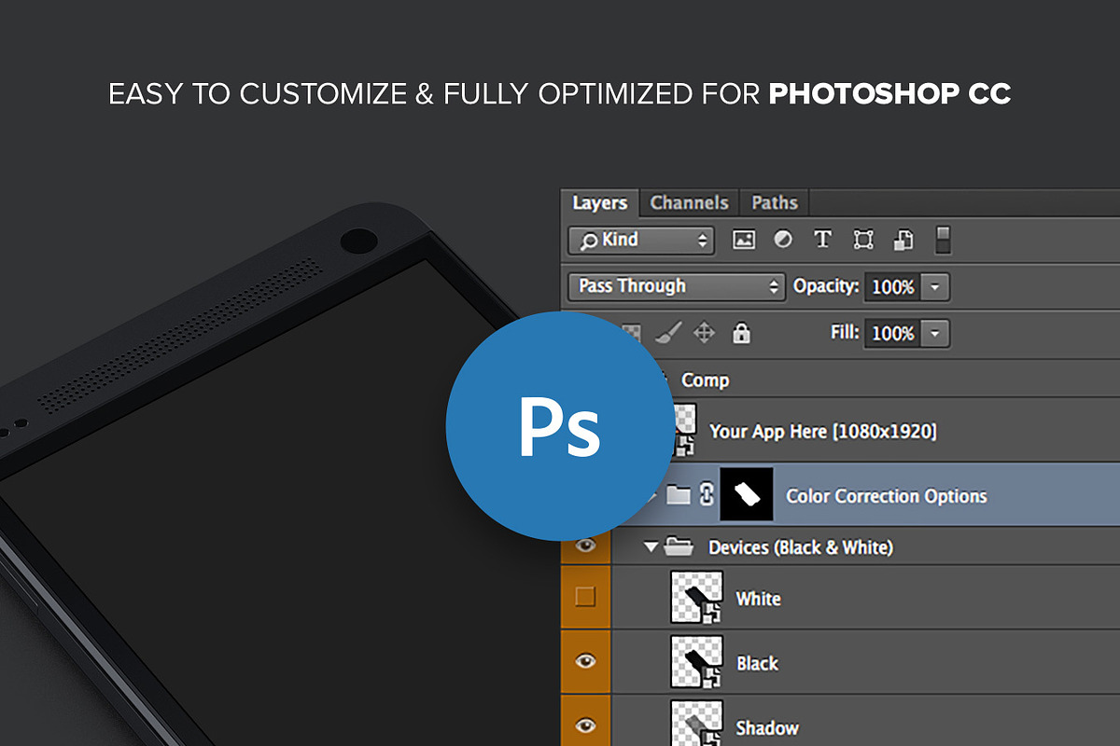
Task: Filter layers by pixel layers icon
Action: [x=744, y=240]
